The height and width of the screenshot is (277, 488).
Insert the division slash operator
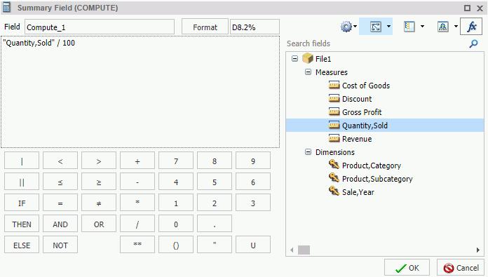point(137,224)
